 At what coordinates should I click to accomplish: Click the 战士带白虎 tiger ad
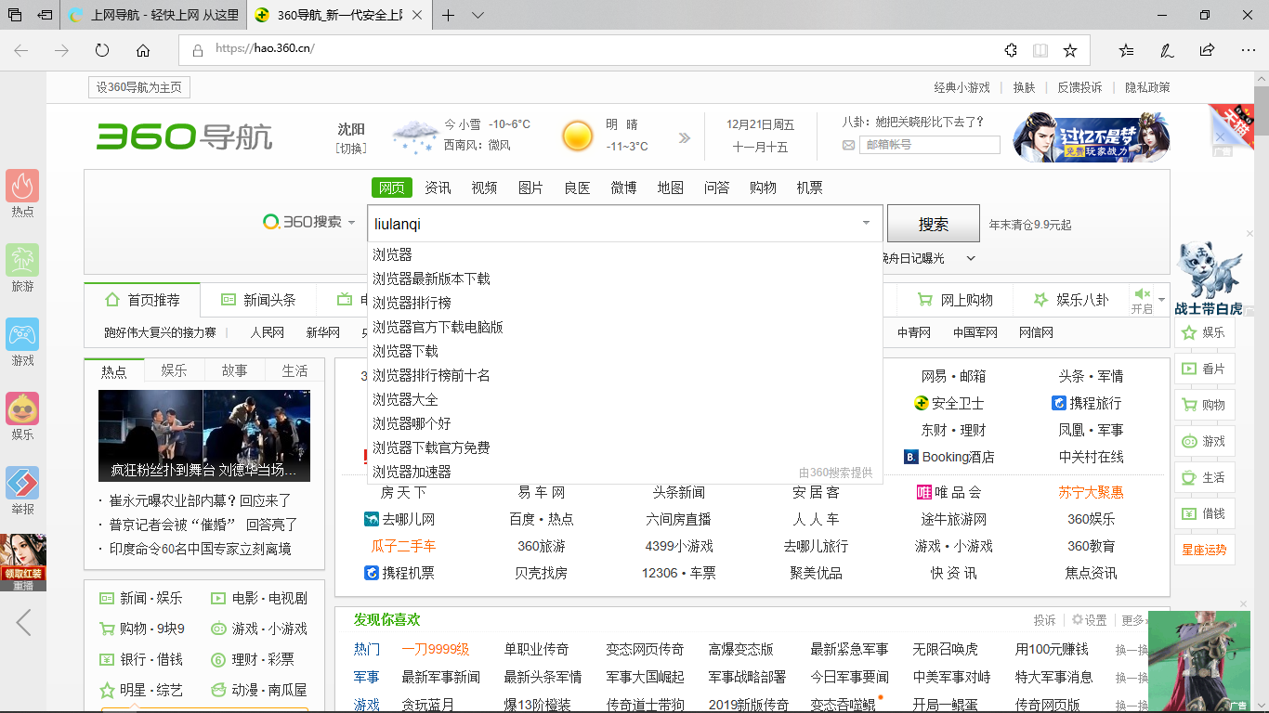[x=1208, y=278]
